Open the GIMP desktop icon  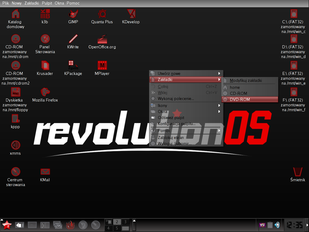tap(73, 14)
